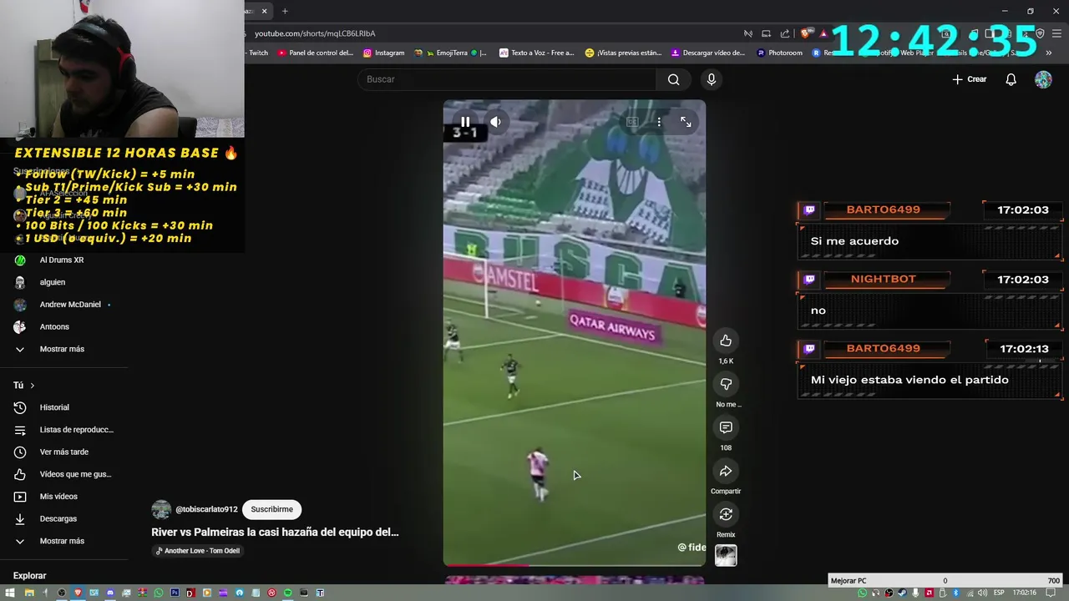The width and height of the screenshot is (1069, 601).
Task: Open Historial in the sidebar
Action: point(54,407)
